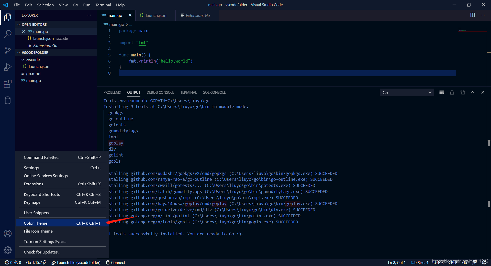Viewport: 491px width, 266px height.
Task: Open the Source Control view
Action: 8,50
